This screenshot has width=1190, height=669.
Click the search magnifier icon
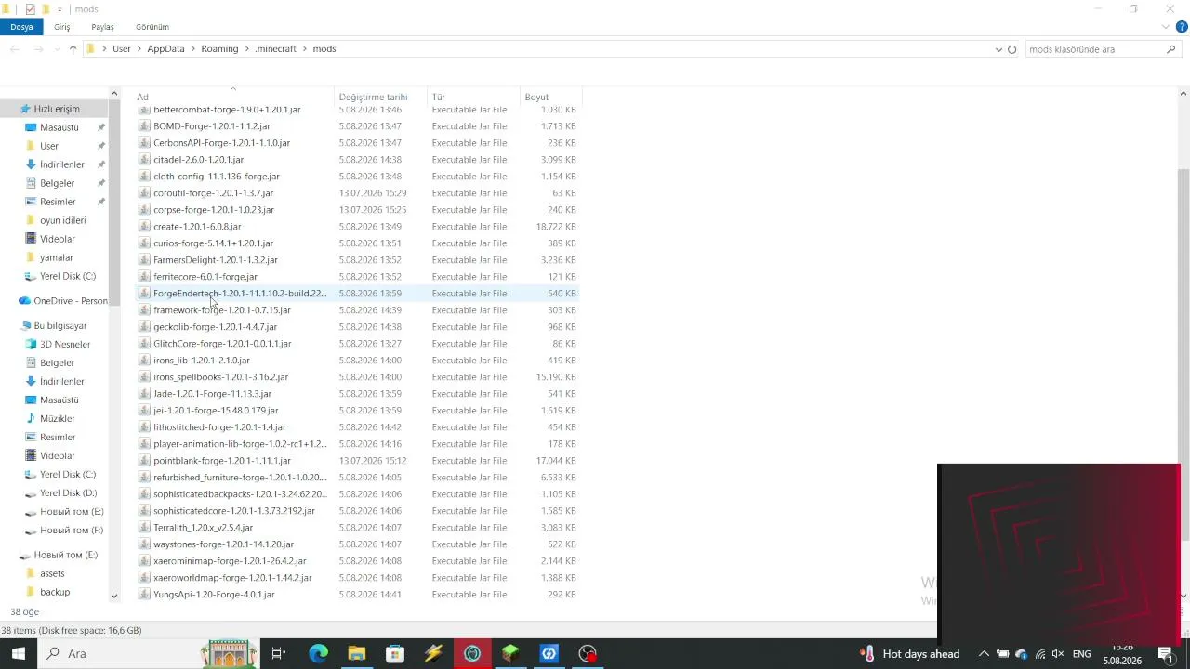[x=1171, y=49]
